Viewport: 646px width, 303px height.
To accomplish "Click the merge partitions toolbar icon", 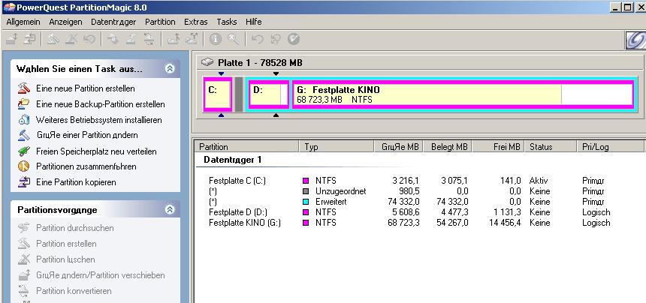I will pyautogui.click(x=173, y=39).
